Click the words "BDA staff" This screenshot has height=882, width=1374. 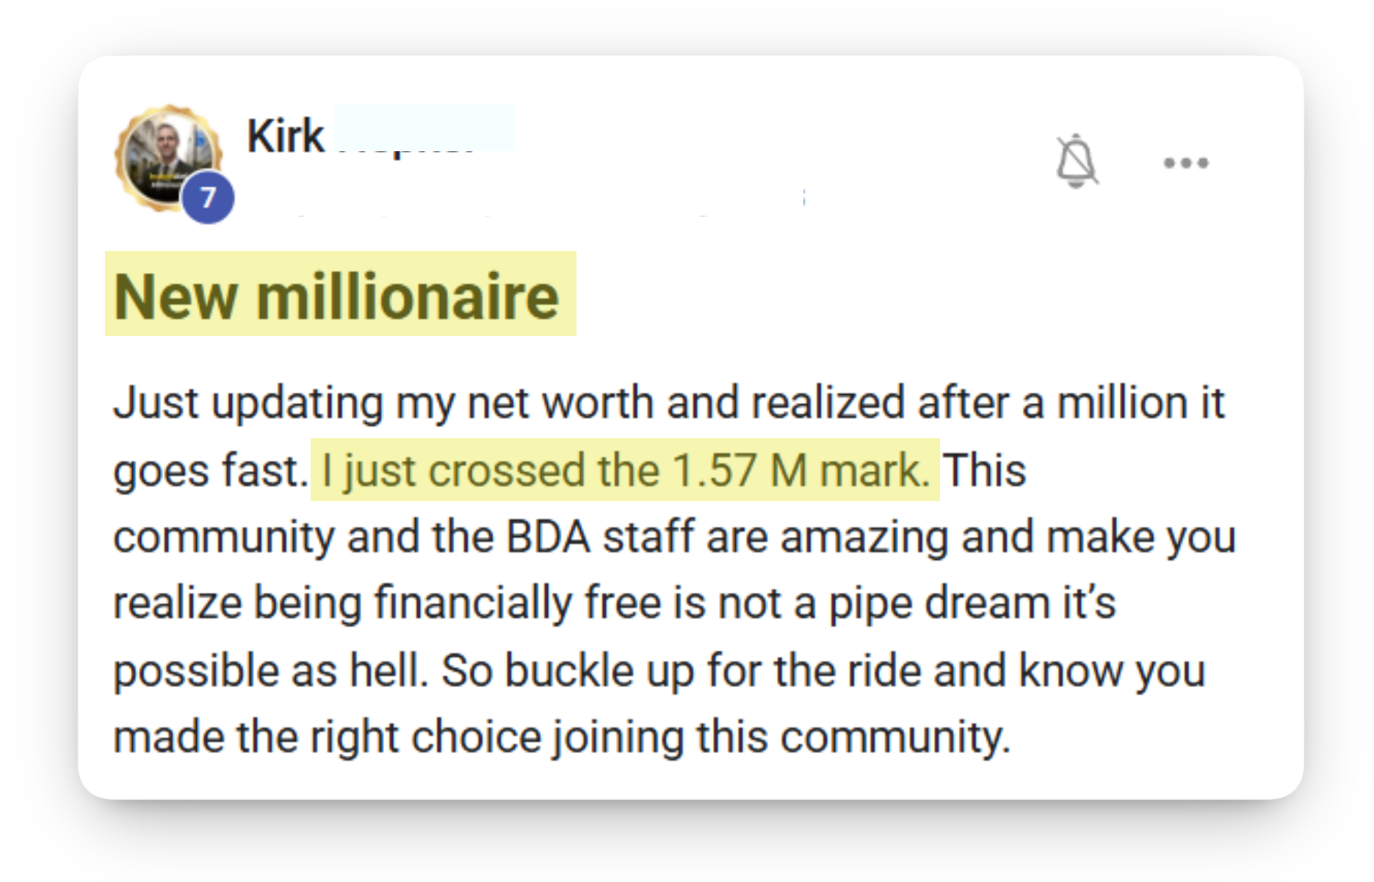pos(599,536)
